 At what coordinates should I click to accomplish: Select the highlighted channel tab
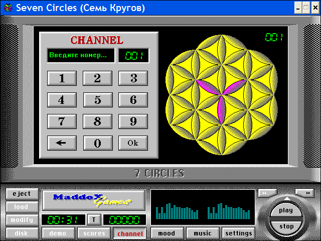(130, 233)
